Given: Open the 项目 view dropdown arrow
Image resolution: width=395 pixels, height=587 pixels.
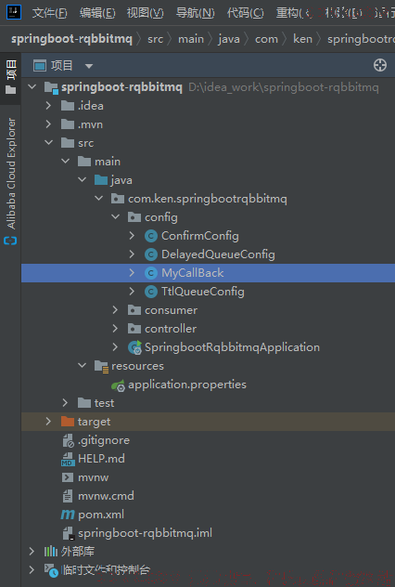Looking at the screenshot, I should pos(89,66).
